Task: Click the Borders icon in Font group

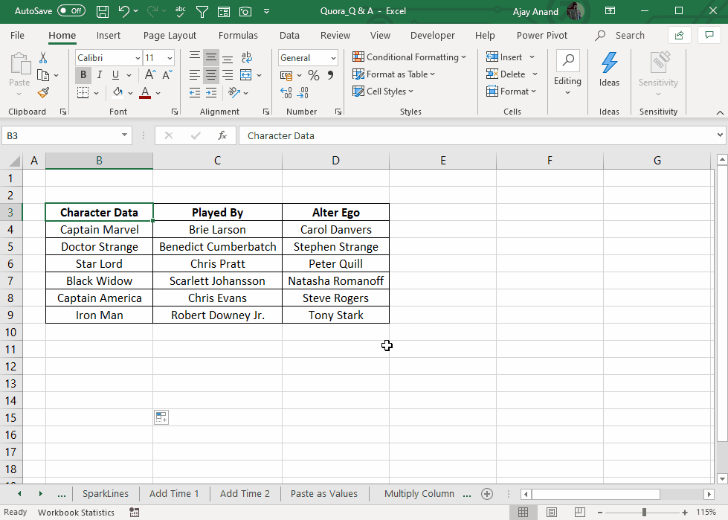Action: 83,92
